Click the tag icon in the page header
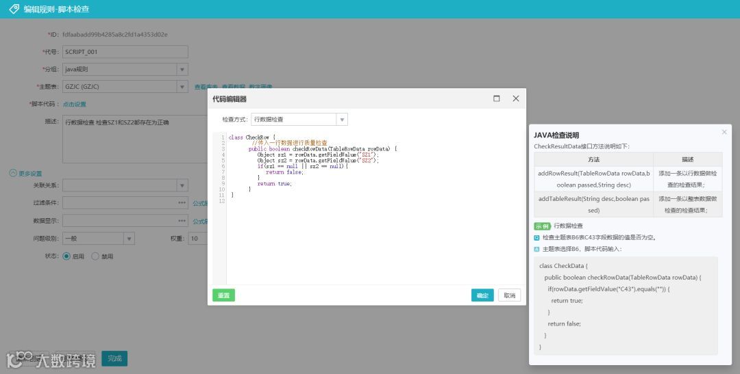This screenshot has height=374, width=740. click(x=14, y=9)
